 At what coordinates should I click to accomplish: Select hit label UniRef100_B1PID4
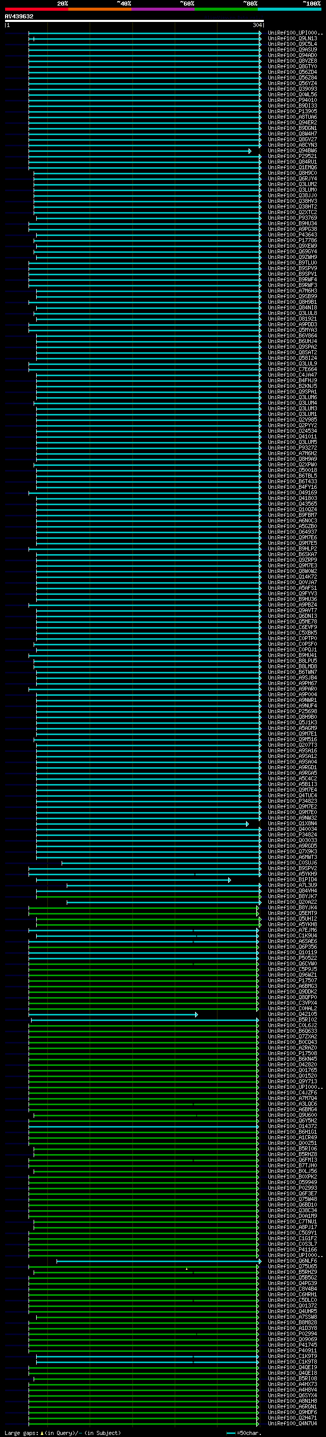292,880
